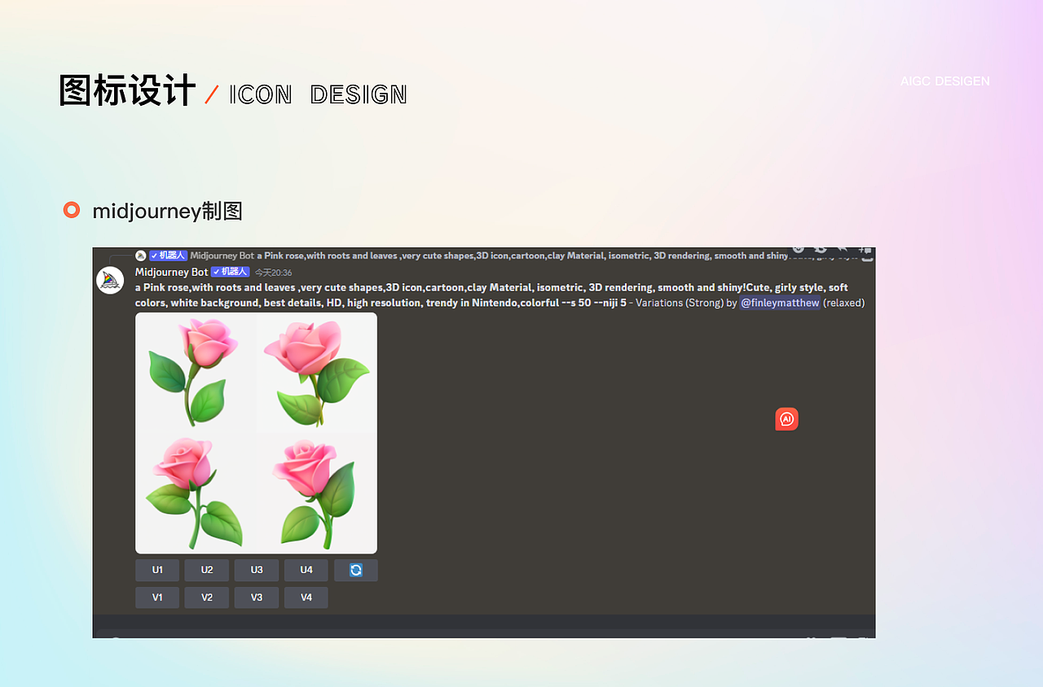Click the Midjourney Bot username in the message header
The image size is (1043, 687).
172,272
